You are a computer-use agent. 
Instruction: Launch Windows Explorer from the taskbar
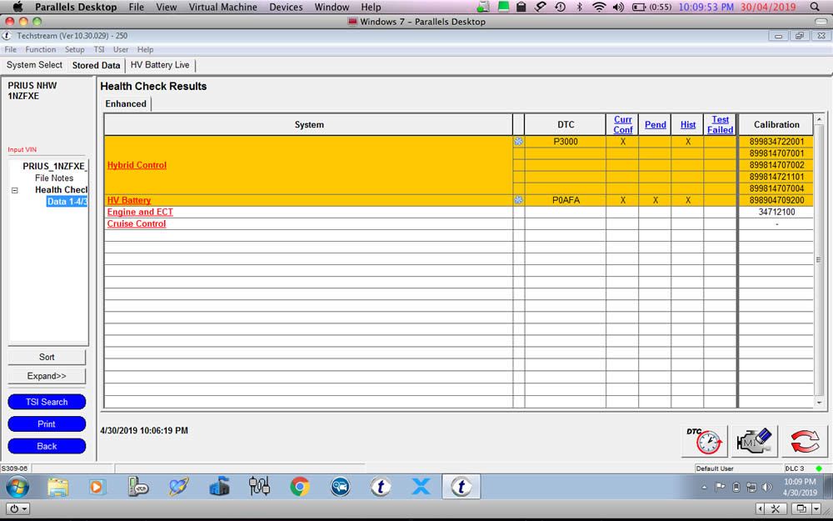tap(58, 487)
